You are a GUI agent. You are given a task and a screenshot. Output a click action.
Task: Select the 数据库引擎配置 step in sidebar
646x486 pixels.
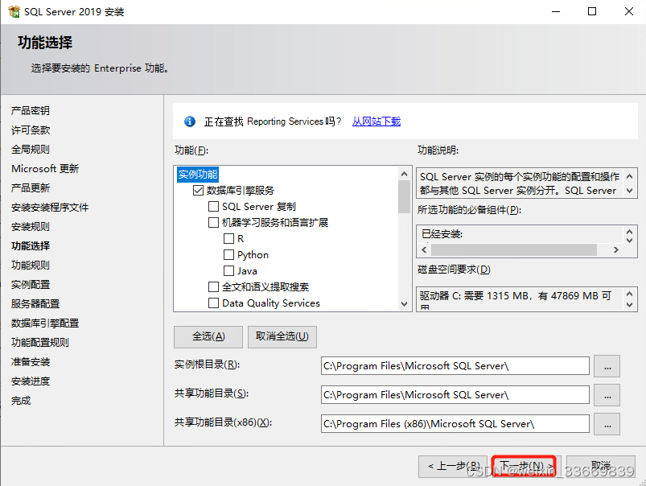tap(45, 323)
